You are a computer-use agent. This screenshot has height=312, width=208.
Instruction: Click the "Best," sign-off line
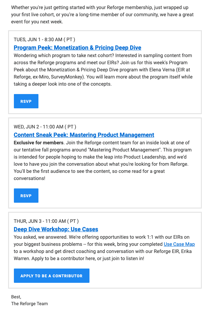[16, 297]
